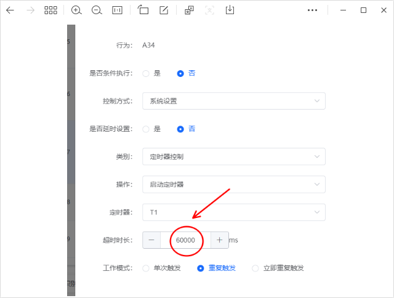Click the ms unit text
The width and height of the screenshot is (394, 298).
tap(233, 240)
